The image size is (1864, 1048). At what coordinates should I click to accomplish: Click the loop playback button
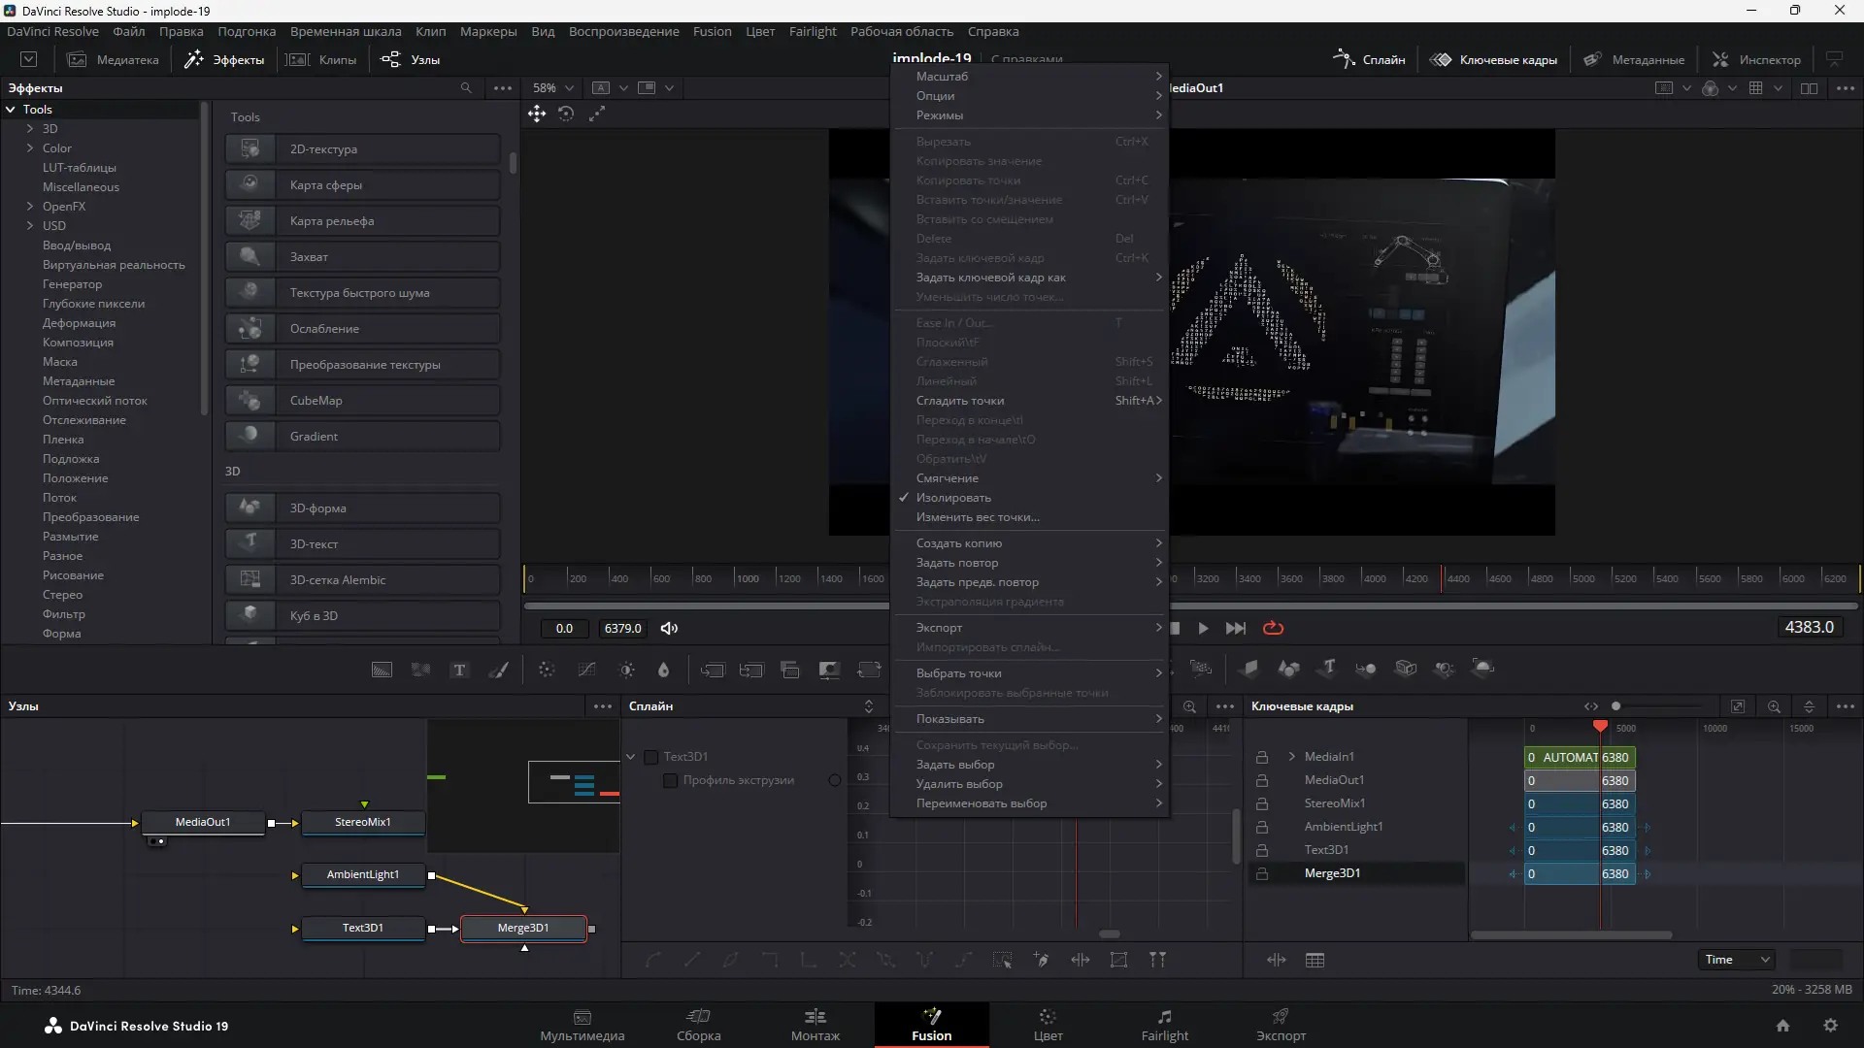(1273, 629)
